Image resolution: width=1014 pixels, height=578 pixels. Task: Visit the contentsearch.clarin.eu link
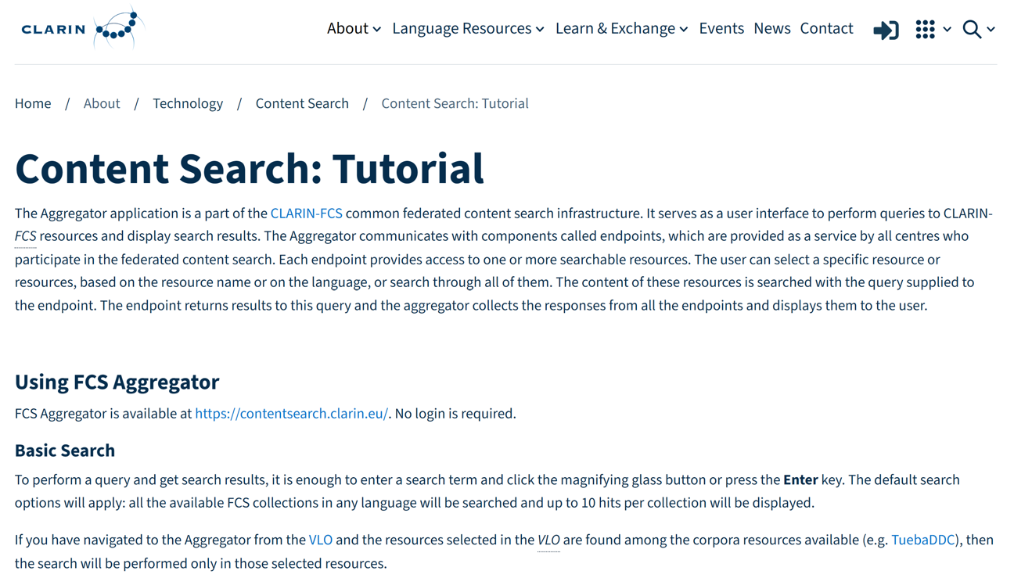click(x=291, y=413)
